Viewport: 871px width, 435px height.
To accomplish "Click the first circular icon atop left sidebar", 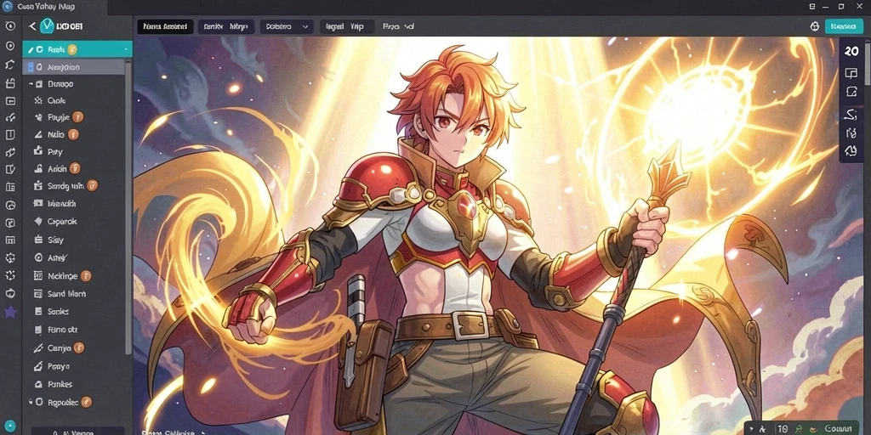I will (10, 26).
